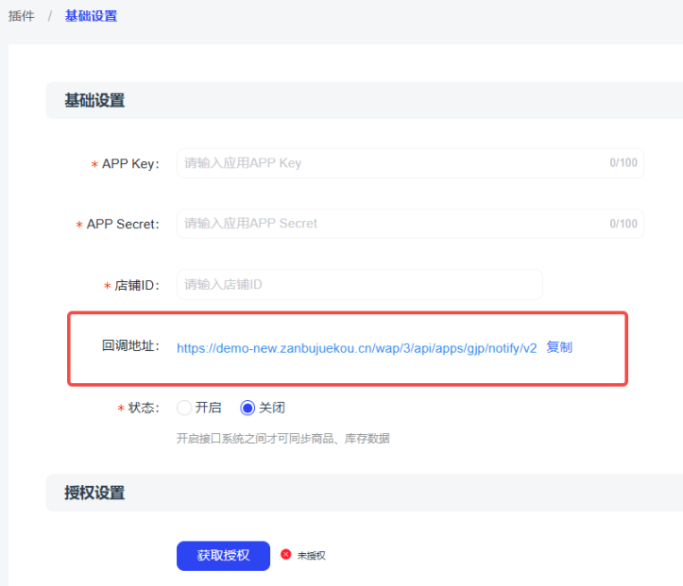Click the 授权设置 section header
The height and width of the screenshot is (586, 683).
(x=94, y=493)
